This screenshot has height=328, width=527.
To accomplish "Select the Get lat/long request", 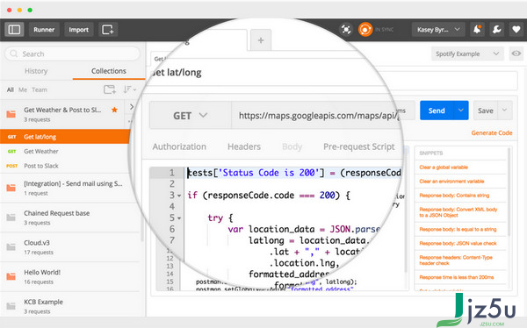I will coord(64,137).
